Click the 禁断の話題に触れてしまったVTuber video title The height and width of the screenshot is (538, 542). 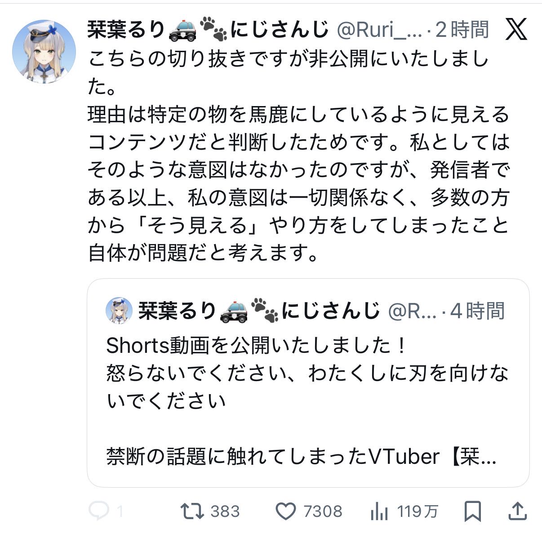tap(301, 457)
